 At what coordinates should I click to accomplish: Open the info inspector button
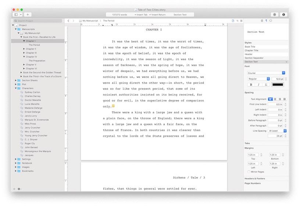click(283, 15)
